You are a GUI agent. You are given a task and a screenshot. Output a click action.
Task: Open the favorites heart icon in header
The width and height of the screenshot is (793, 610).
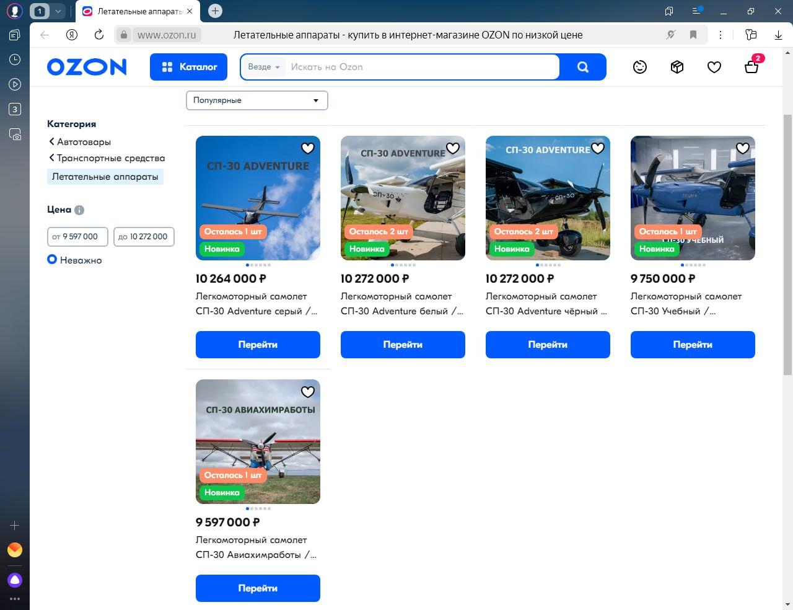[x=714, y=67]
